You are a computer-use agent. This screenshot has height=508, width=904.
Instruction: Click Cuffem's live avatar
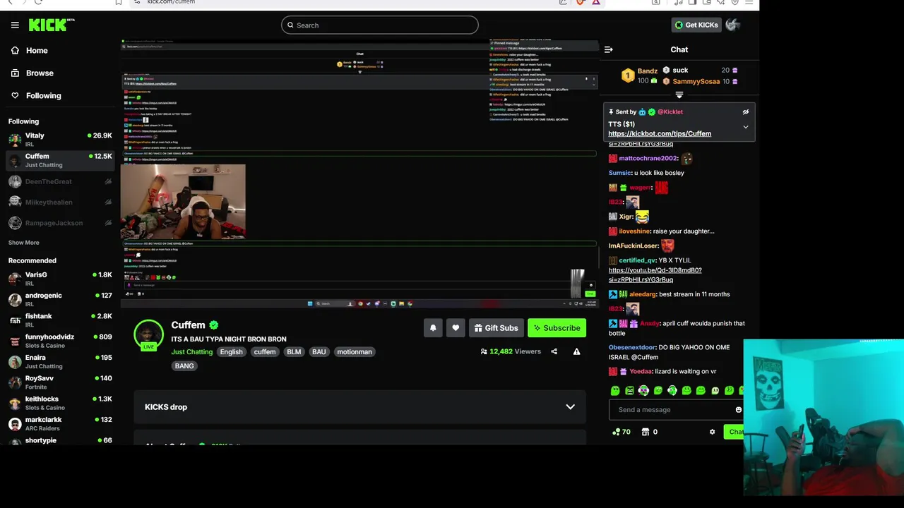click(x=149, y=334)
